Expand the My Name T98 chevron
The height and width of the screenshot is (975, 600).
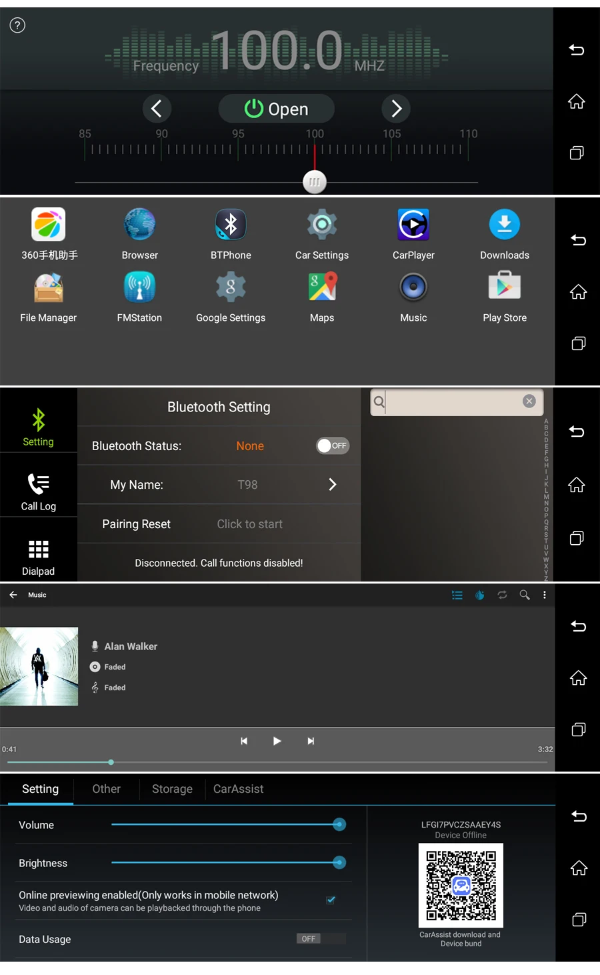pos(332,484)
